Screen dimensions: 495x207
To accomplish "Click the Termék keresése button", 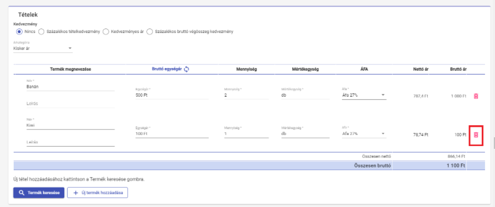I will (x=39, y=193).
